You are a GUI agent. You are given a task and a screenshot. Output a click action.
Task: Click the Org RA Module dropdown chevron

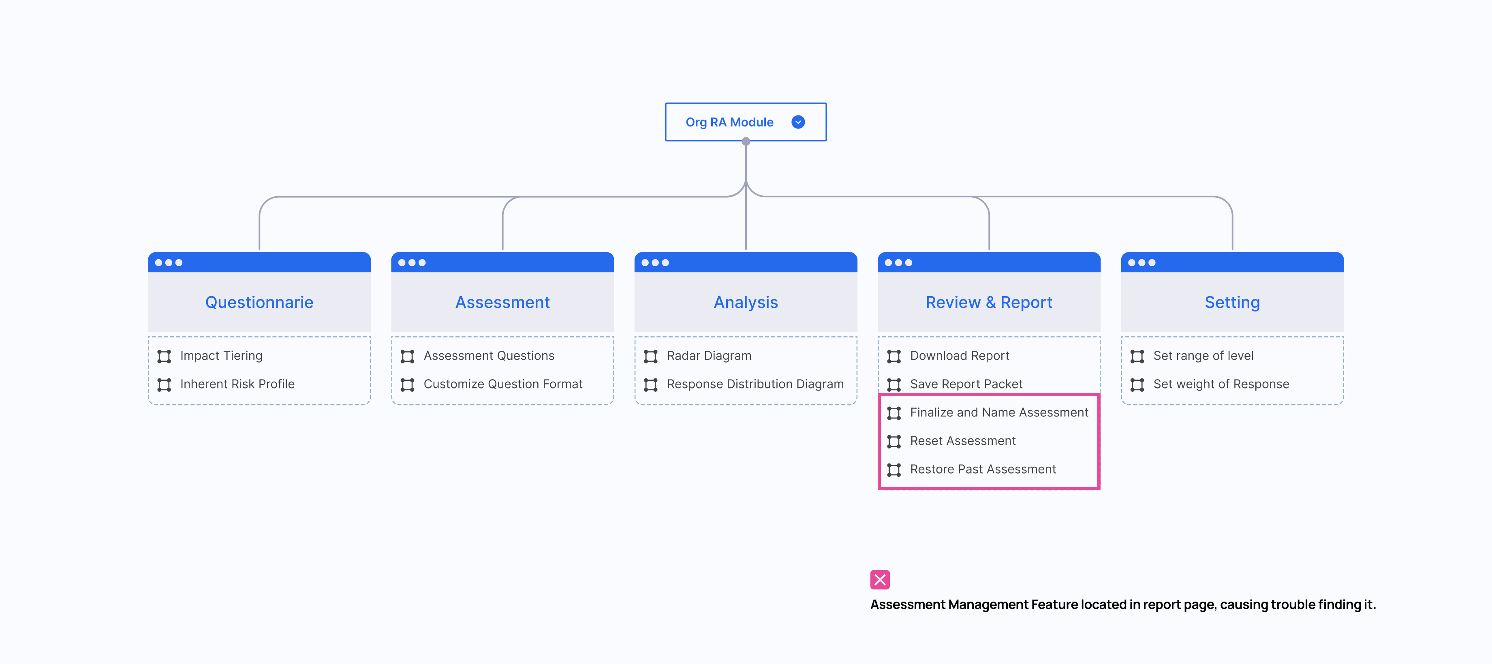[797, 122]
